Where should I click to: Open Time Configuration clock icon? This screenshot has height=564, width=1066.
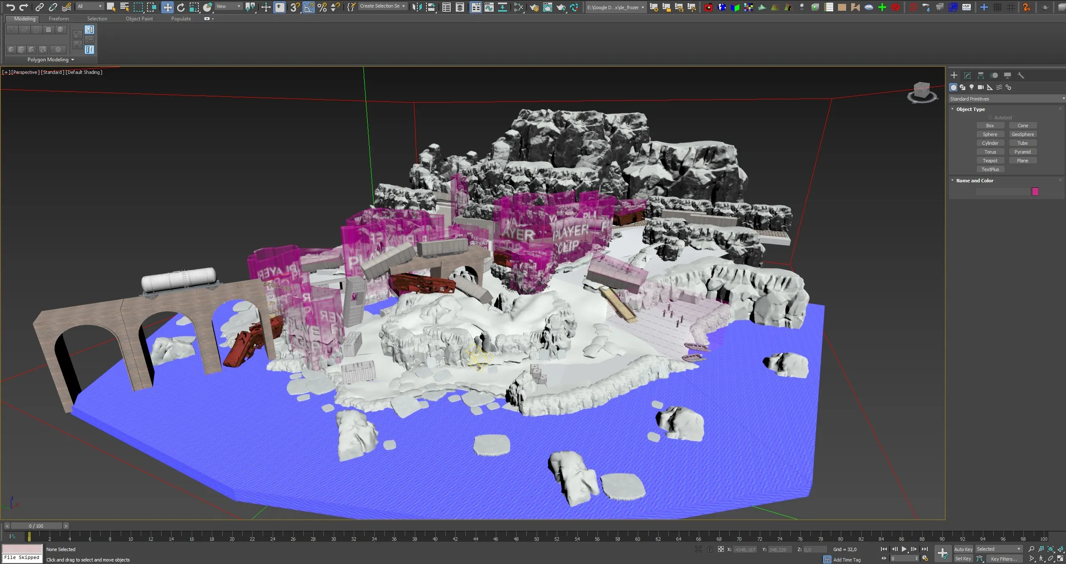click(925, 559)
